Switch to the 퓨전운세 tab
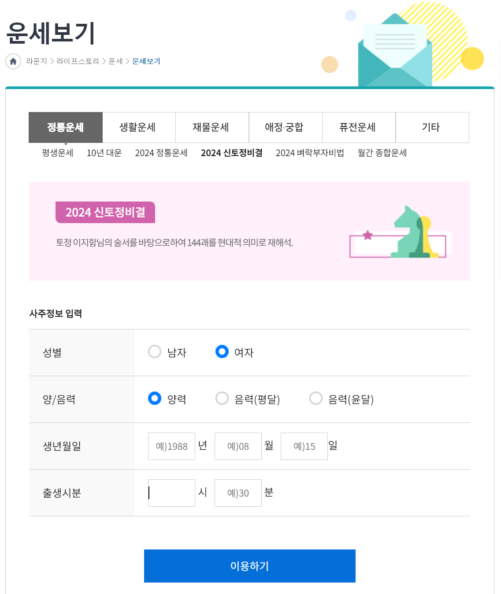This screenshot has width=501, height=594. [359, 127]
